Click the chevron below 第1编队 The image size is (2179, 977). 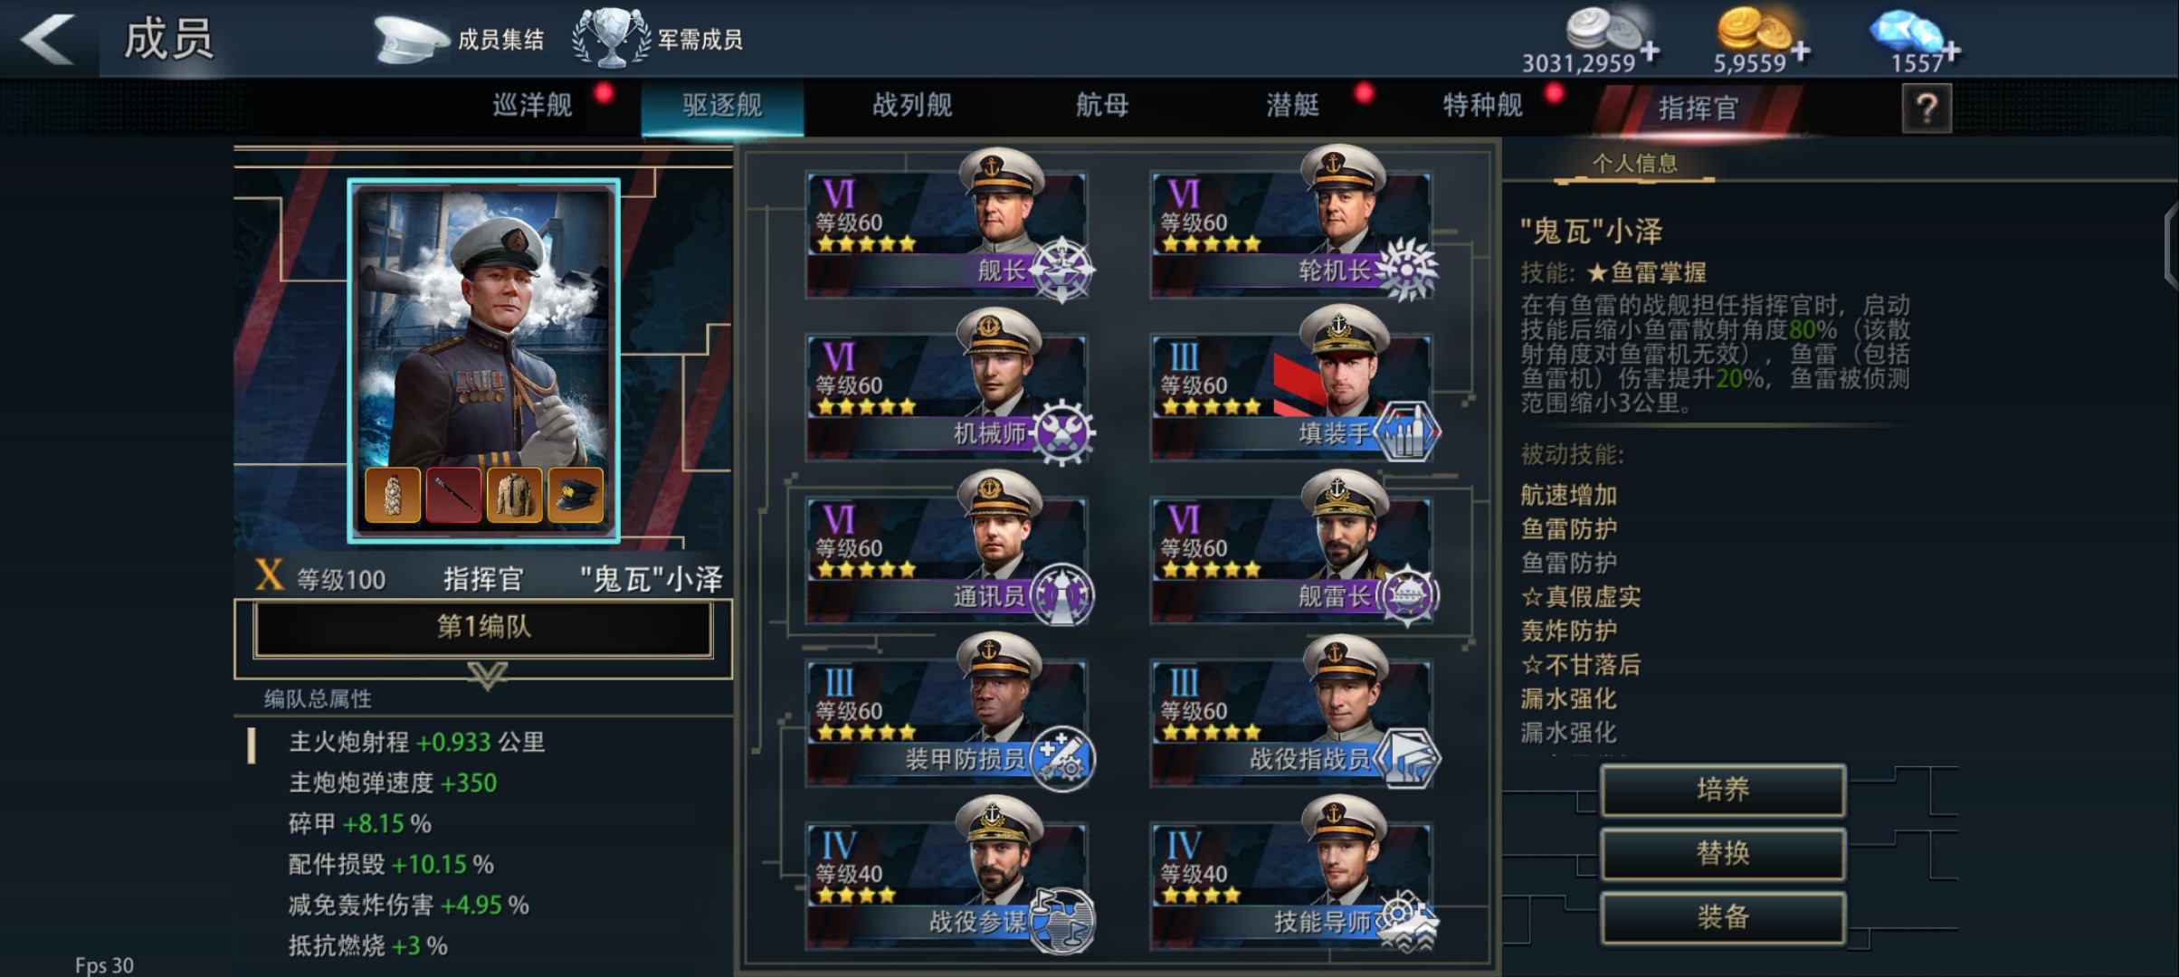[487, 675]
